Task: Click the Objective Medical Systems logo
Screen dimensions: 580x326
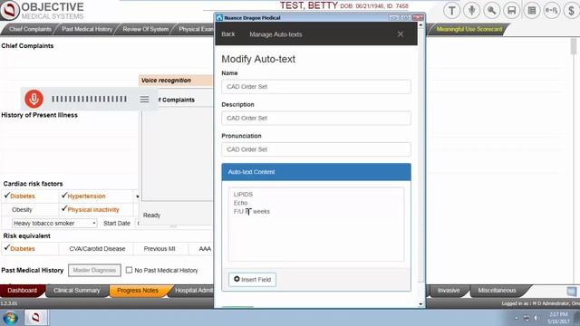Action: (x=43, y=10)
